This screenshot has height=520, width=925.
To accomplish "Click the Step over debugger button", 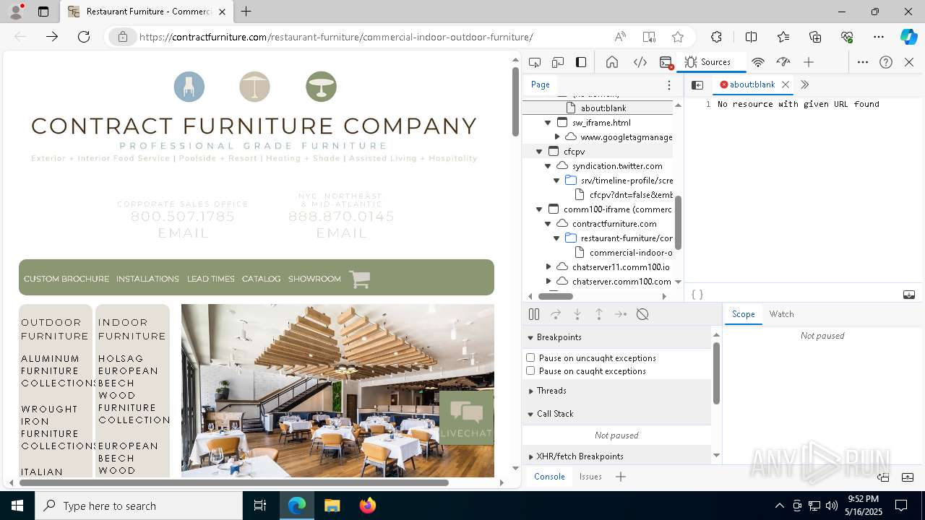I will tap(556, 314).
